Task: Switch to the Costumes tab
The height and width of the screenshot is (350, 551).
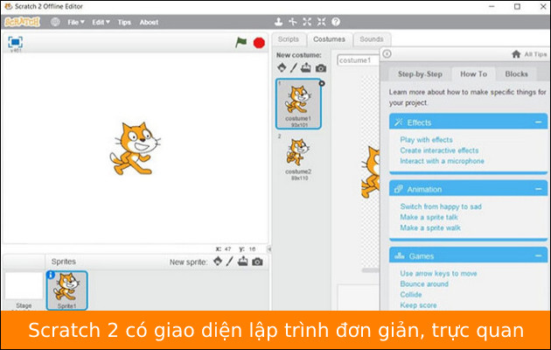Action: [329, 39]
